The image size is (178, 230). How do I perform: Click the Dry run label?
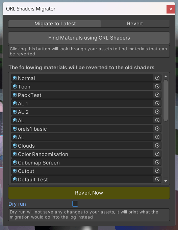click(17, 204)
